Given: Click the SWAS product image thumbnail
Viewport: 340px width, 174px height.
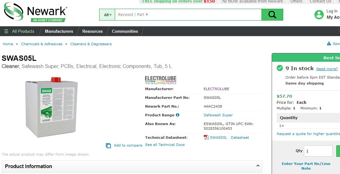Looking at the screenshot, I should 51,107.
